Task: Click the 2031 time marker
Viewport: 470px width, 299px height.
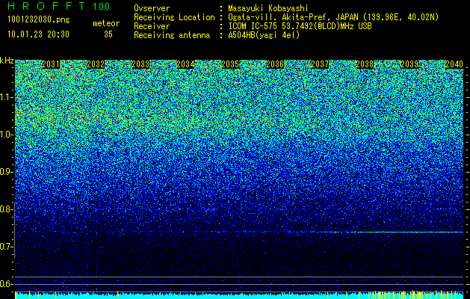Action: pos(51,64)
